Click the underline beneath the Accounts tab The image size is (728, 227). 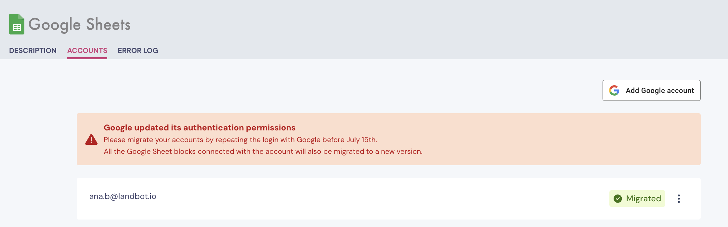pos(87,58)
